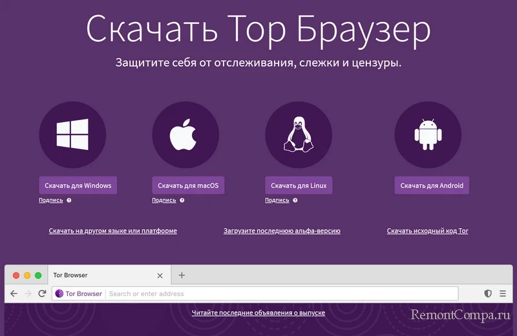This screenshot has height=336, width=517.
Task: Close the Tor Browser tab
Action: pos(160,276)
